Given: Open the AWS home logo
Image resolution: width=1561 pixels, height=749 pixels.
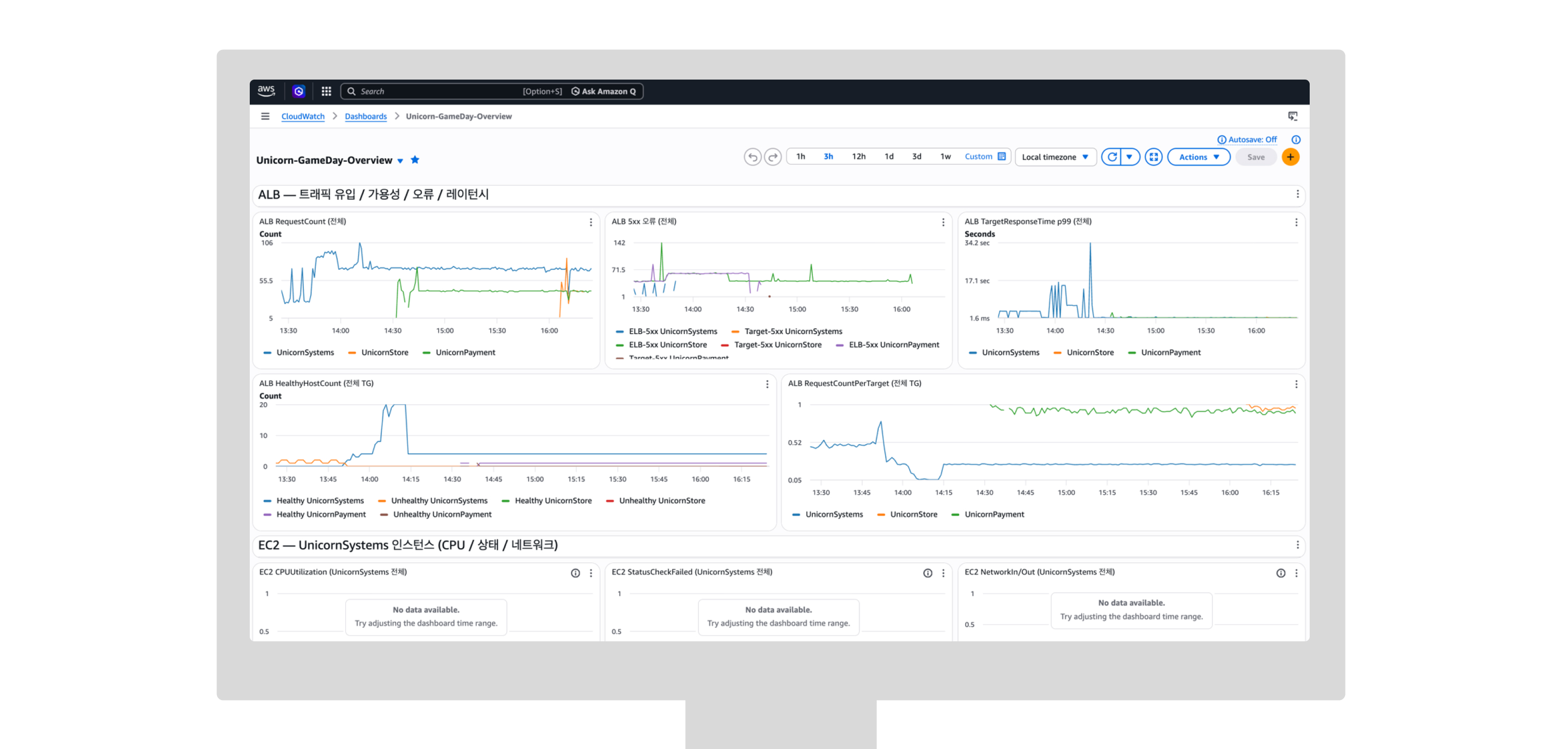Looking at the screenshot, I should pyautogui.click(x=266, y=91).
